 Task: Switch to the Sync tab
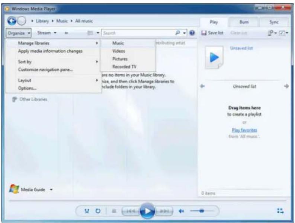(274, 22)
